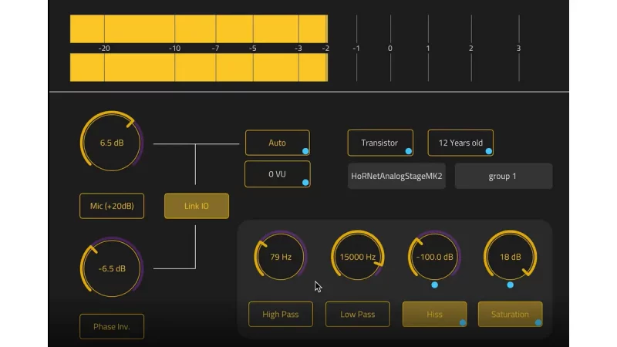Click the blue dot on the 0 VU button
Image resolution: width=617 pixels, height=347 pixels.
click(305, 183)
